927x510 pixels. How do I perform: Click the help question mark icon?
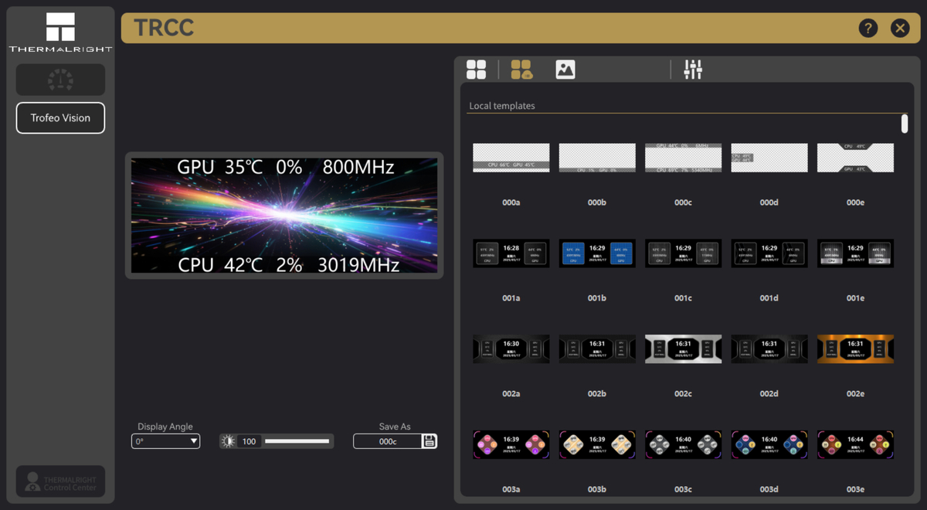pyautogui.click(x=868, y=29)
